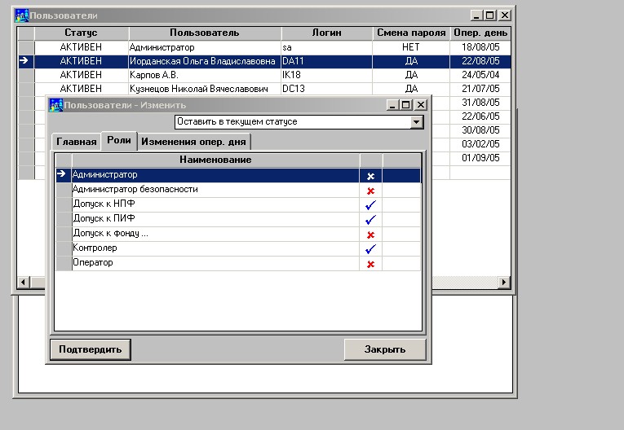Close the Пользователи main window
Screen dimensions: 624x430
tap(505, 15)
